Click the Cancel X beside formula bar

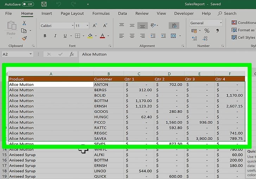49,54
